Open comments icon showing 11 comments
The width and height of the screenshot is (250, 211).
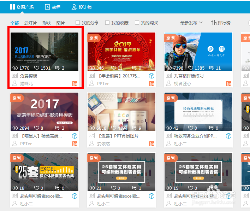212,68
